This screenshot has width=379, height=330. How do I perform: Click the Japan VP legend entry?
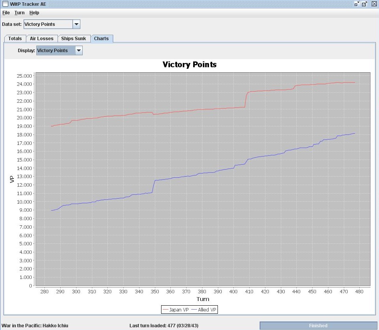[176, 310]
